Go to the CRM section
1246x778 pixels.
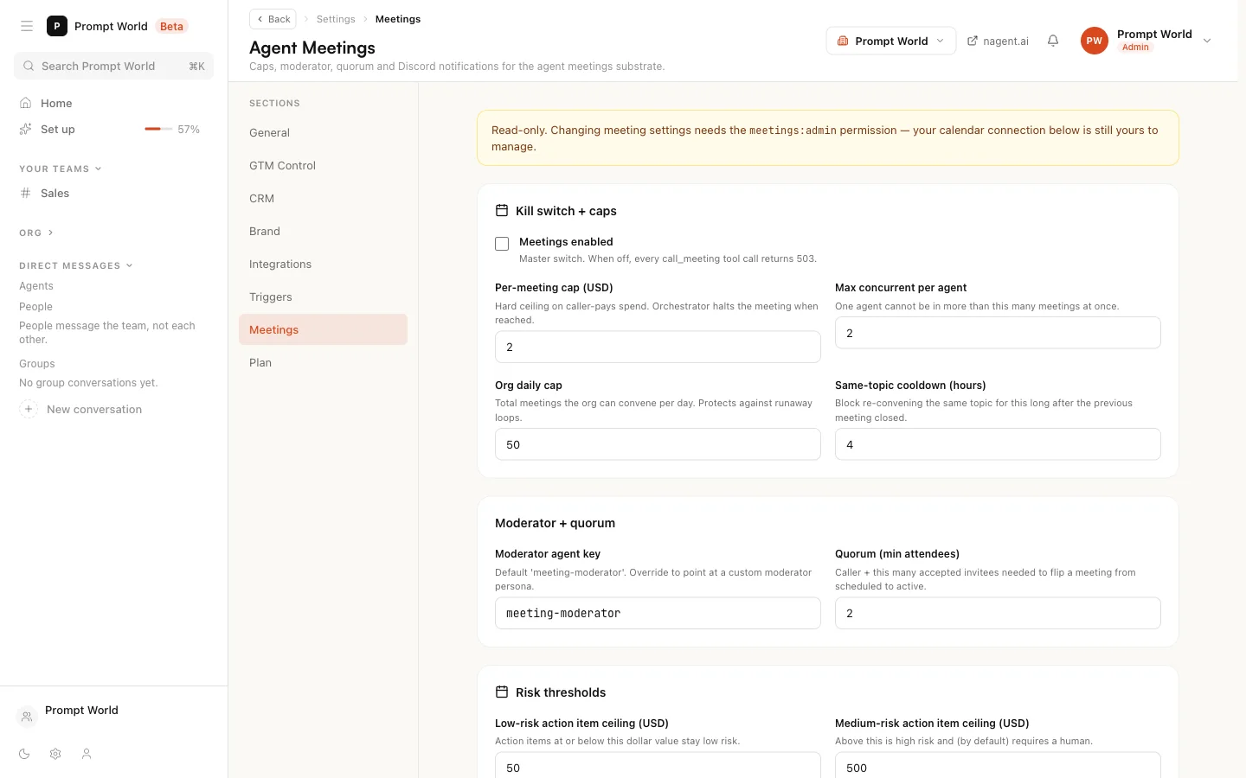(323, 198)
